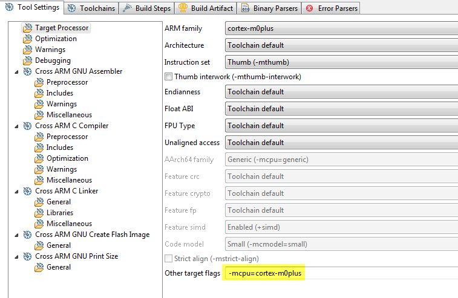Click the Feature fp combo box
The height and width of the screenshot is (298, 458).
[341, 210]
